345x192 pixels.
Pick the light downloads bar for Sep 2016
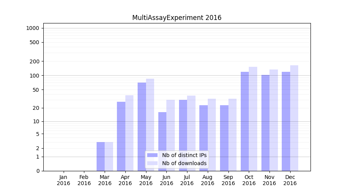(x=232, y=135)
